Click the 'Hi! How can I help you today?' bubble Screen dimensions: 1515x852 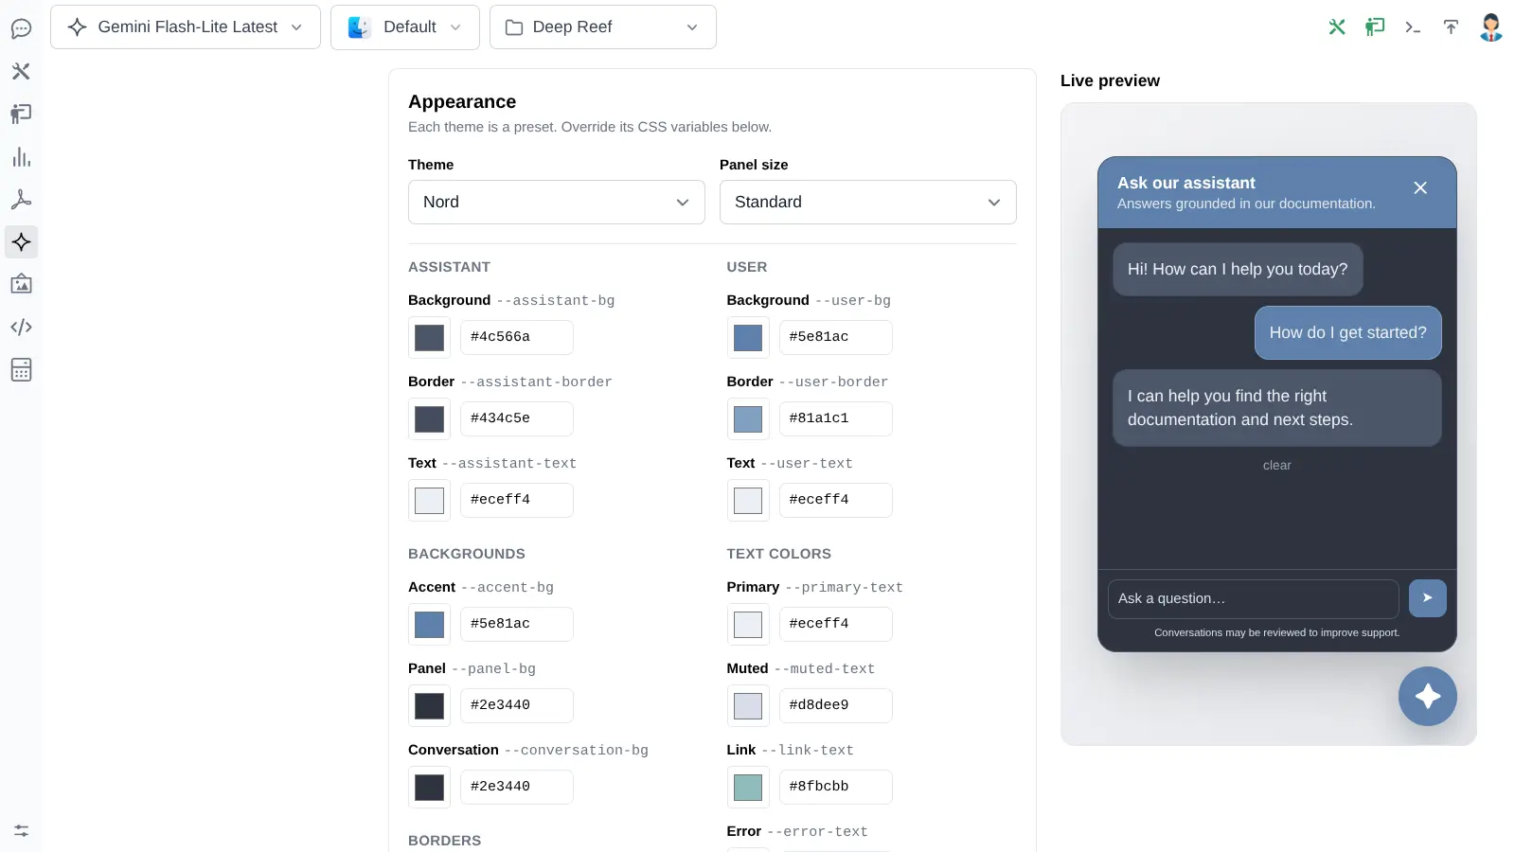(x=1238, y=270)
